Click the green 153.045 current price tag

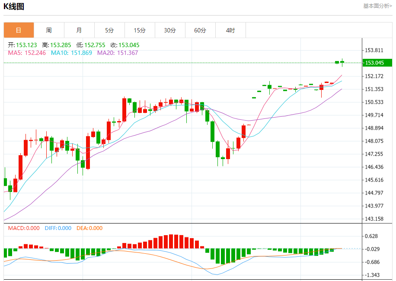click(x=377, y=63)
